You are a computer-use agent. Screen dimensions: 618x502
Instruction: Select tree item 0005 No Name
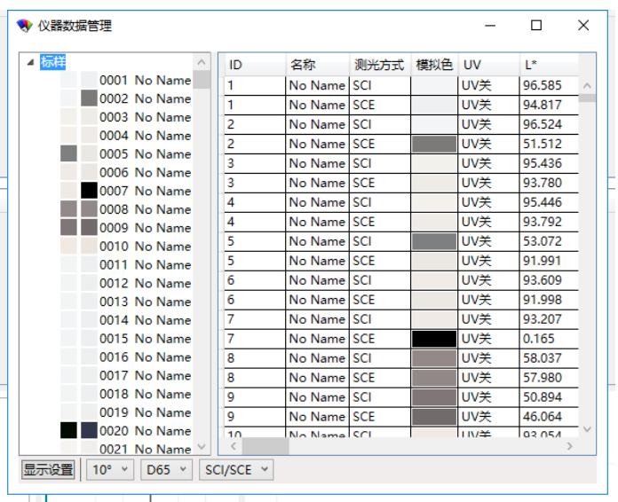(x=146, y=153)
